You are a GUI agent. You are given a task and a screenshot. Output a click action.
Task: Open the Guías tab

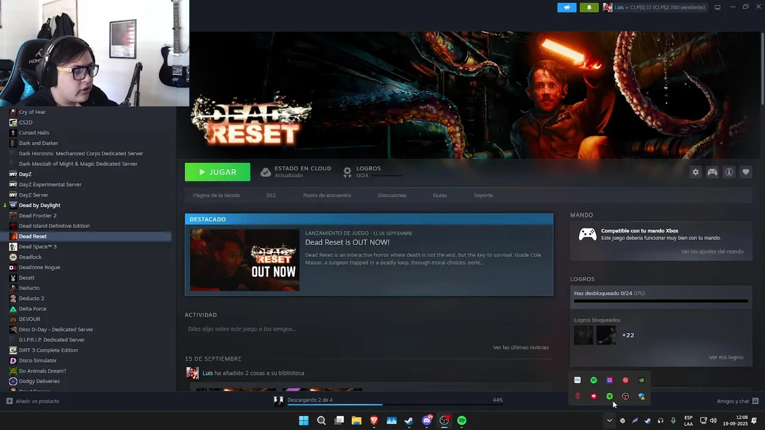pos(440,195)
